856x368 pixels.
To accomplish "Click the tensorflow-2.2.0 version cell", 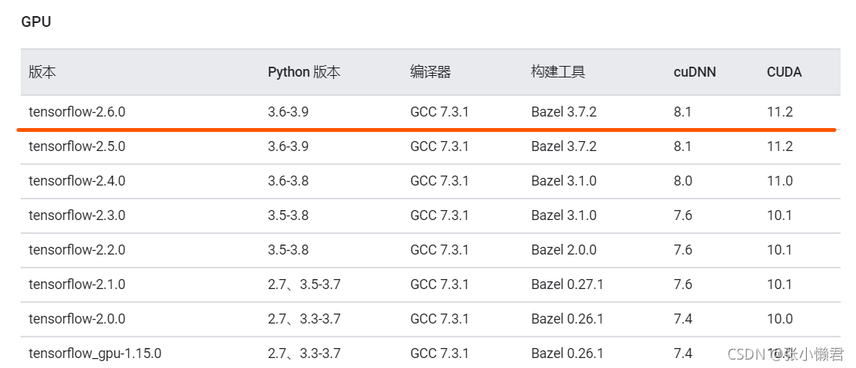I will (77, 250).
